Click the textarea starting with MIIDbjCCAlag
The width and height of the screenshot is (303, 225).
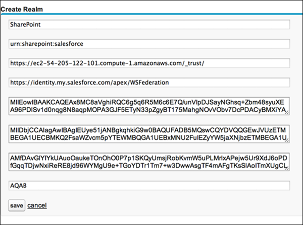tap(149, 134)
